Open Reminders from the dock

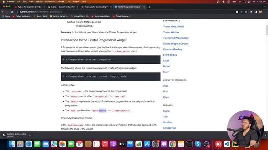point(96,144)
